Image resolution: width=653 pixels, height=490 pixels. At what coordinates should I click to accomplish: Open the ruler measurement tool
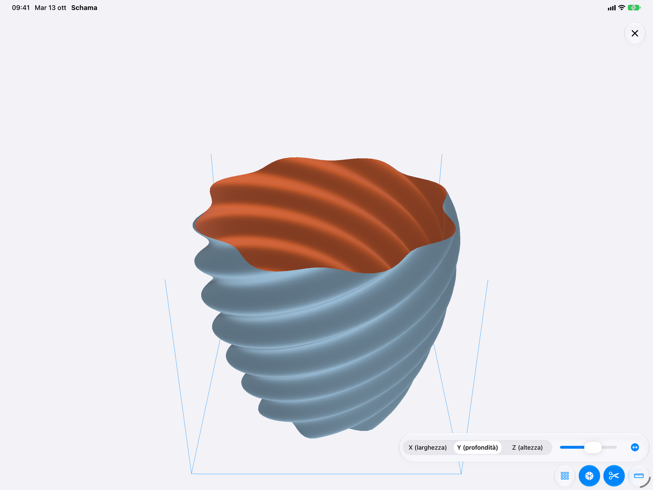639,476
